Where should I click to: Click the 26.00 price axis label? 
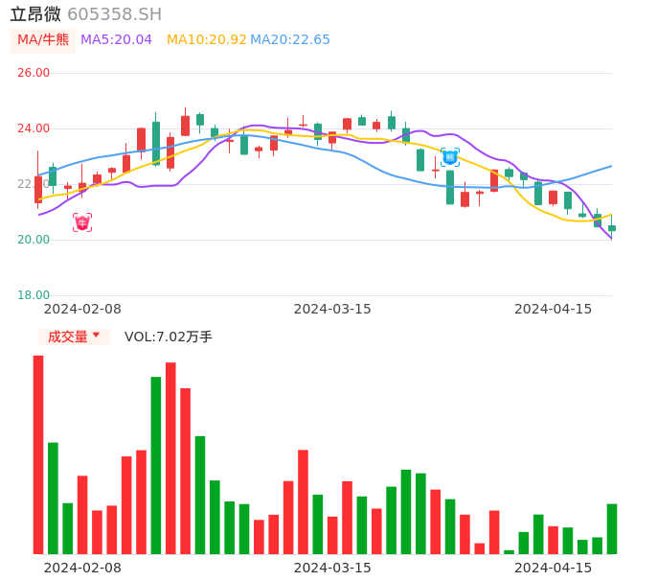click(34, 73)
